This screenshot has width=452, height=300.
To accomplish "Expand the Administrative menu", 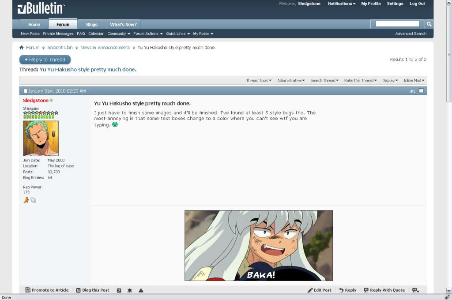I will (291, 81).
